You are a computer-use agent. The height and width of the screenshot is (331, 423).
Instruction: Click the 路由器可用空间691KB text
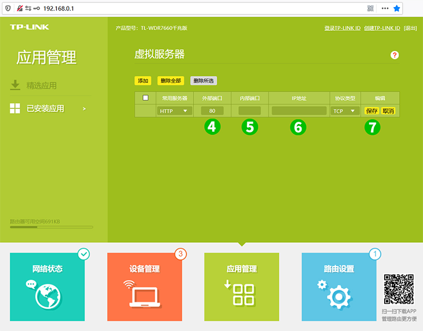pyautogui.click(x=35, y=221)
